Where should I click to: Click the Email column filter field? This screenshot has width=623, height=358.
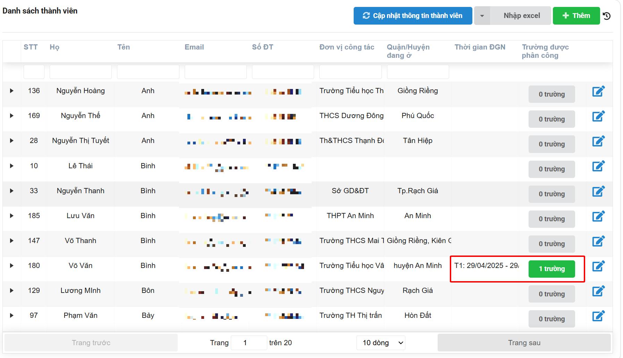215,72
